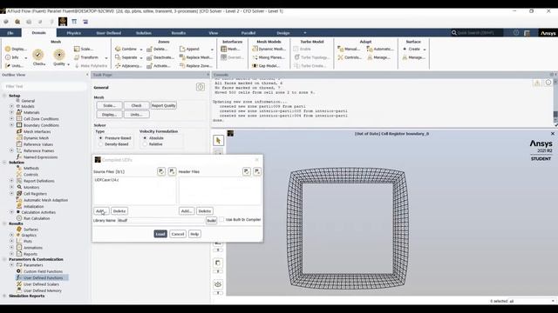Select Density-Based solver type
This screenshot has width=558, height=313.
101,144
